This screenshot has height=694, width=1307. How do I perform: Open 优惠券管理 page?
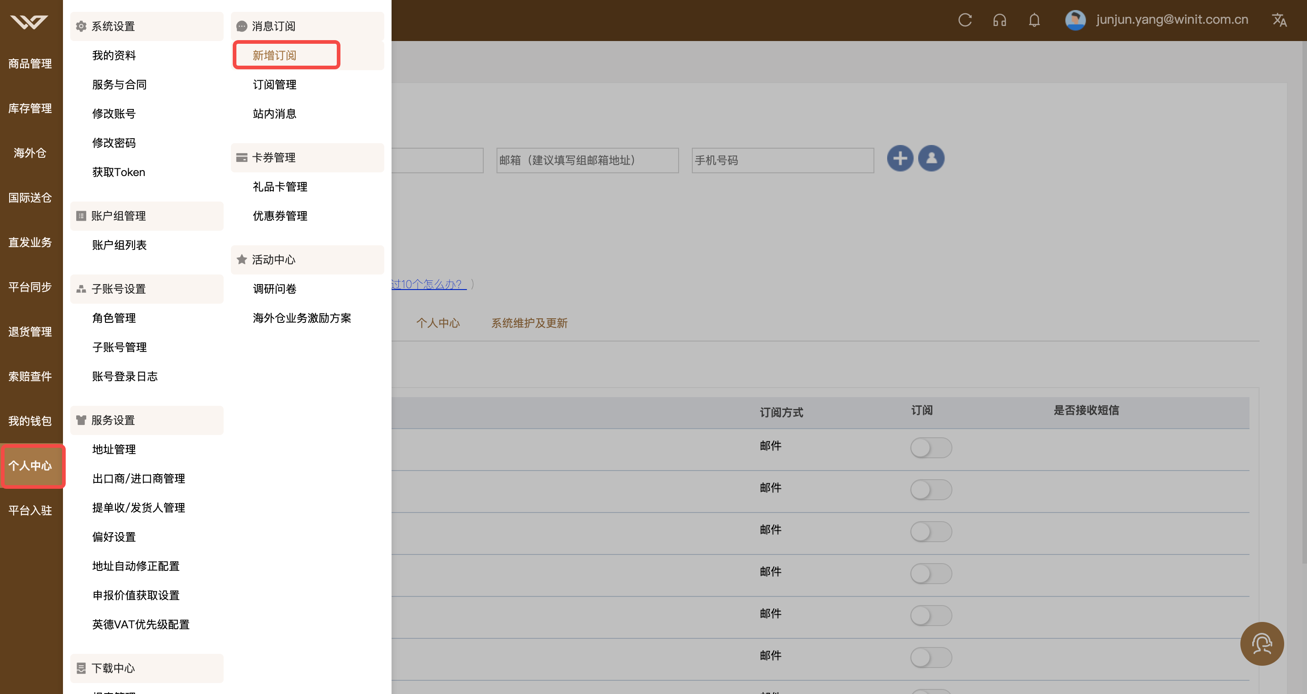tap(280, 216)
